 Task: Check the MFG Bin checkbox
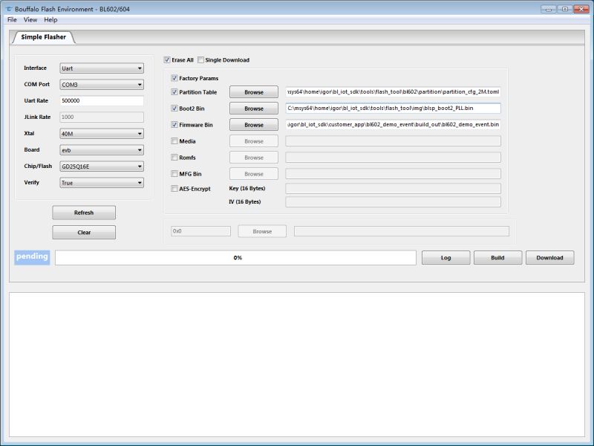(174, 174)
